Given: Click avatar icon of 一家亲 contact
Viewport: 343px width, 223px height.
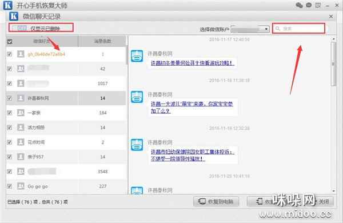Looking at the screenshot, I should pos(21,113).
